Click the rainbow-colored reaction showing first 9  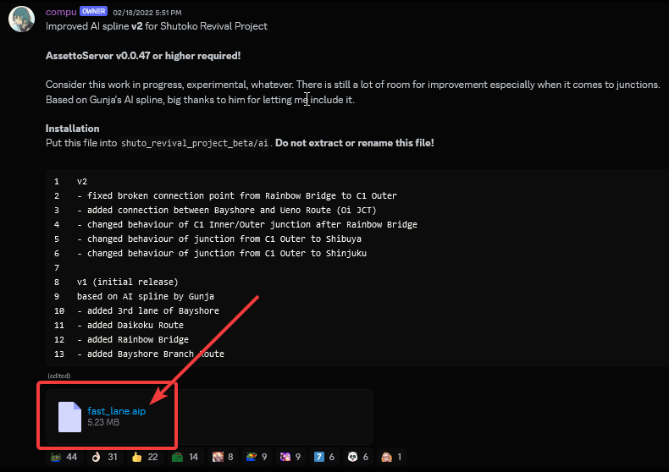pyautogui.click(x=257, y=457)
